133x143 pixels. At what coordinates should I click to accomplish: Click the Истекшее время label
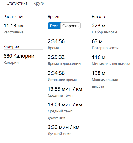tap(62, 80)
